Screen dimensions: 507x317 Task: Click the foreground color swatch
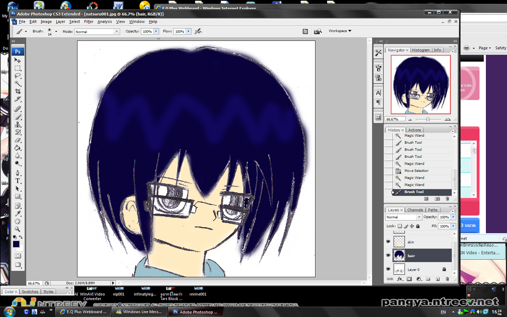coord(16,244)
